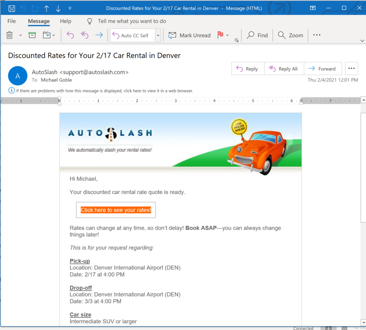Click the right indent marker on the ruler
The height and width of the screenshot is (330, 366).
point(301,101)
